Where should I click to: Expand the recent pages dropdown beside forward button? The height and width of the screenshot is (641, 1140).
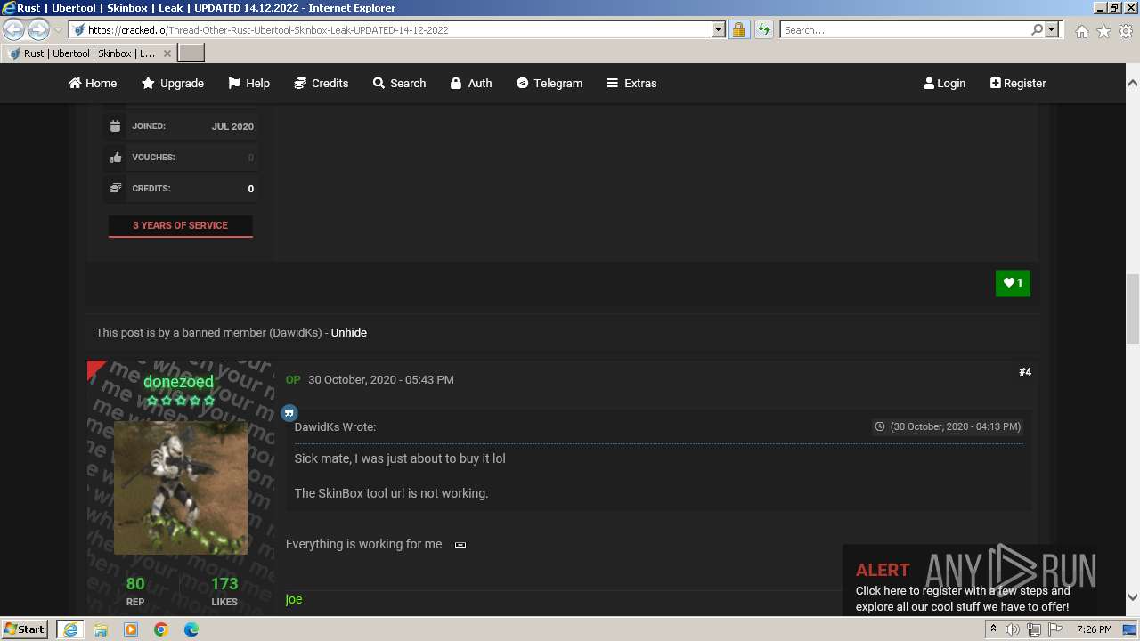[58, 30]
